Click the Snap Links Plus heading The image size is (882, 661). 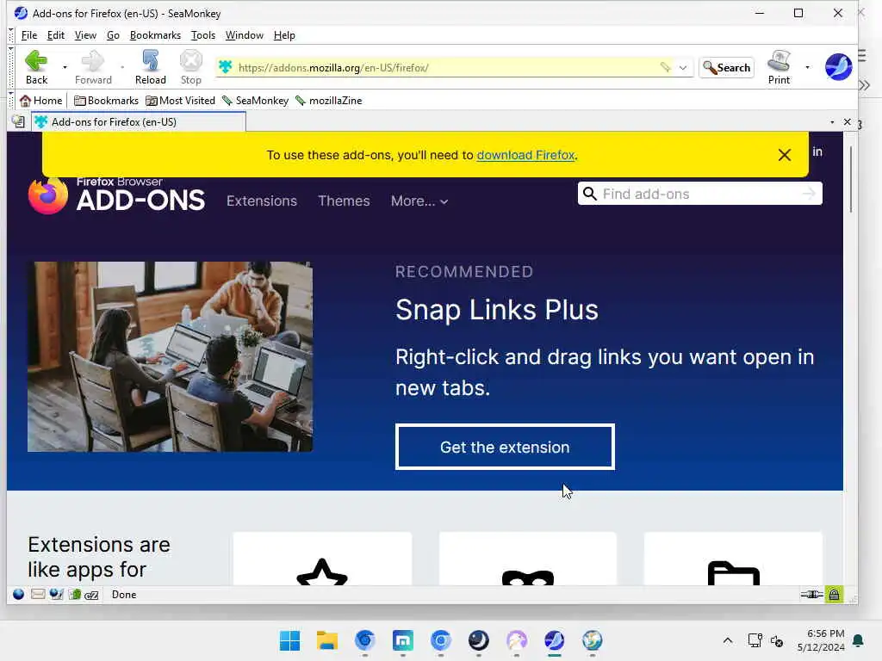click(497, 310)
